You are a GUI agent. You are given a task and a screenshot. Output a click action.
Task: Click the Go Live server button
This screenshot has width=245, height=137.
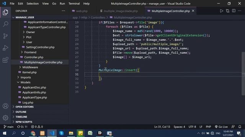tap(221, 127)
